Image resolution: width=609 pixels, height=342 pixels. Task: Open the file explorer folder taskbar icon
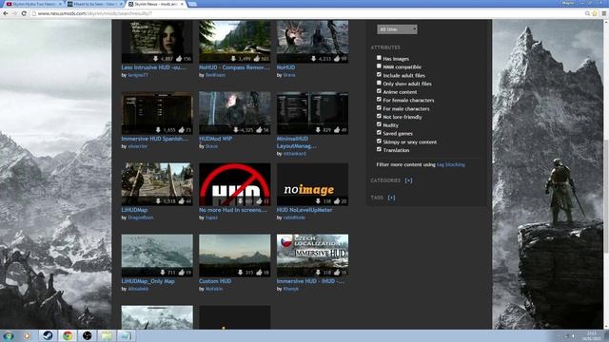(x=107, y=335)
